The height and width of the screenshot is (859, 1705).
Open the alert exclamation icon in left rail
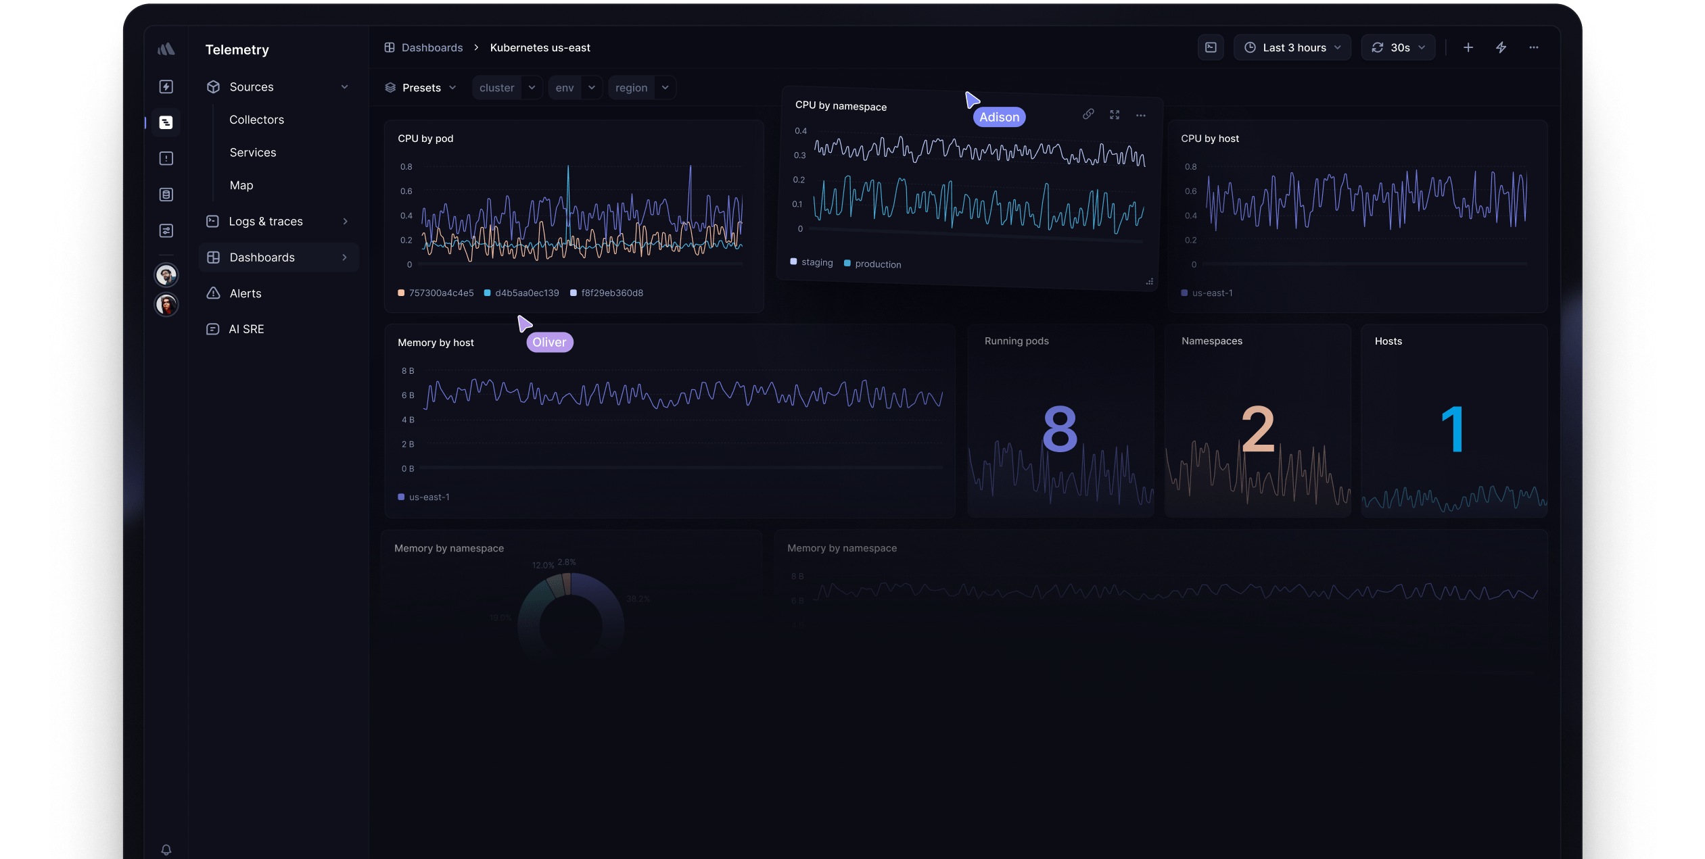tap(166, 159)
